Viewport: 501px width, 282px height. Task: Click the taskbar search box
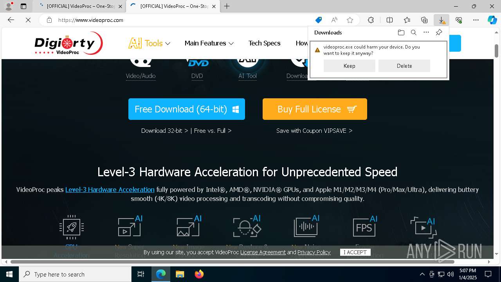click(x=75, y=274)
